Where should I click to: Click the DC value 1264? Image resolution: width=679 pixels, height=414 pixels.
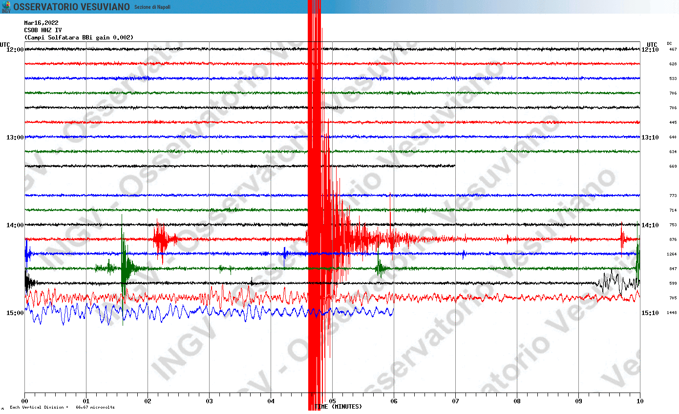click(672, 254)
